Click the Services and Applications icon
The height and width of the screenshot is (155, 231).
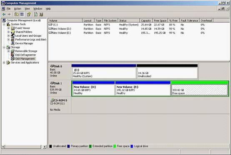pos(8,63)
